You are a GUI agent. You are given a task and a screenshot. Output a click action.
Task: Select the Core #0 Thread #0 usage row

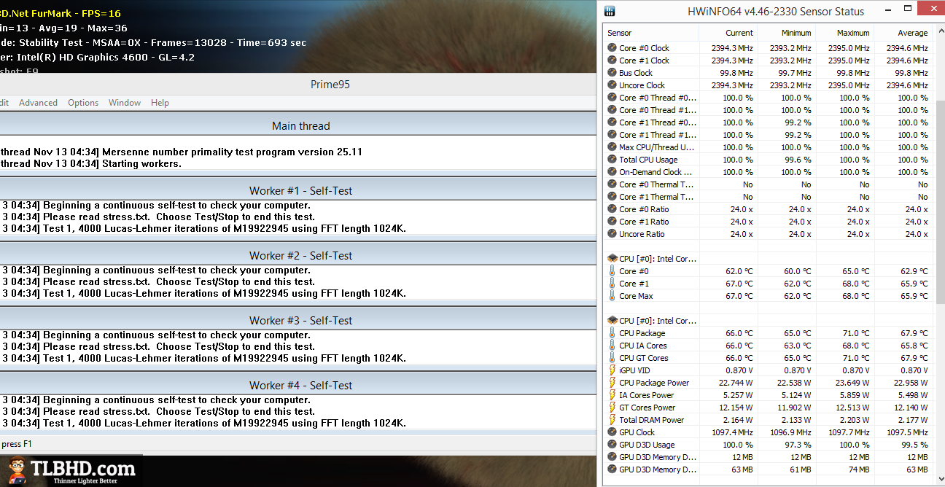click(x=769, y=98)
